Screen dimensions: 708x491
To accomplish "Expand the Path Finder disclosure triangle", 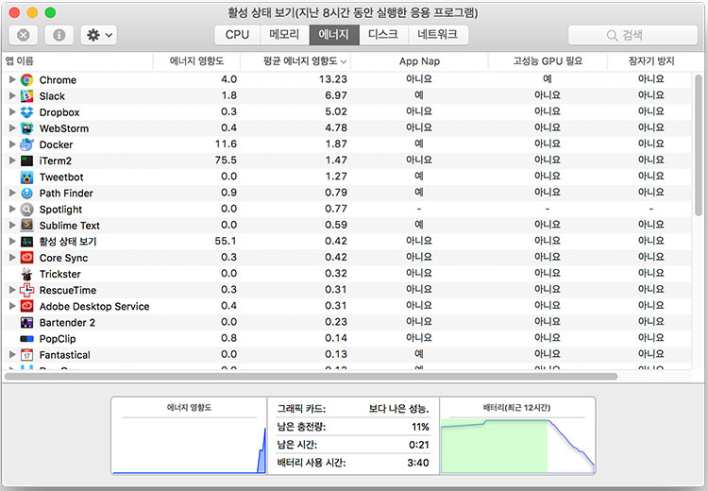I will click(12, 193).
